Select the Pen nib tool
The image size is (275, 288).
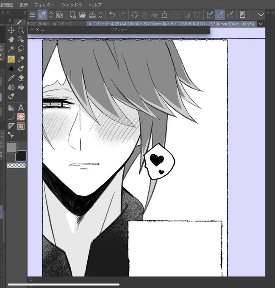point(21,59)
